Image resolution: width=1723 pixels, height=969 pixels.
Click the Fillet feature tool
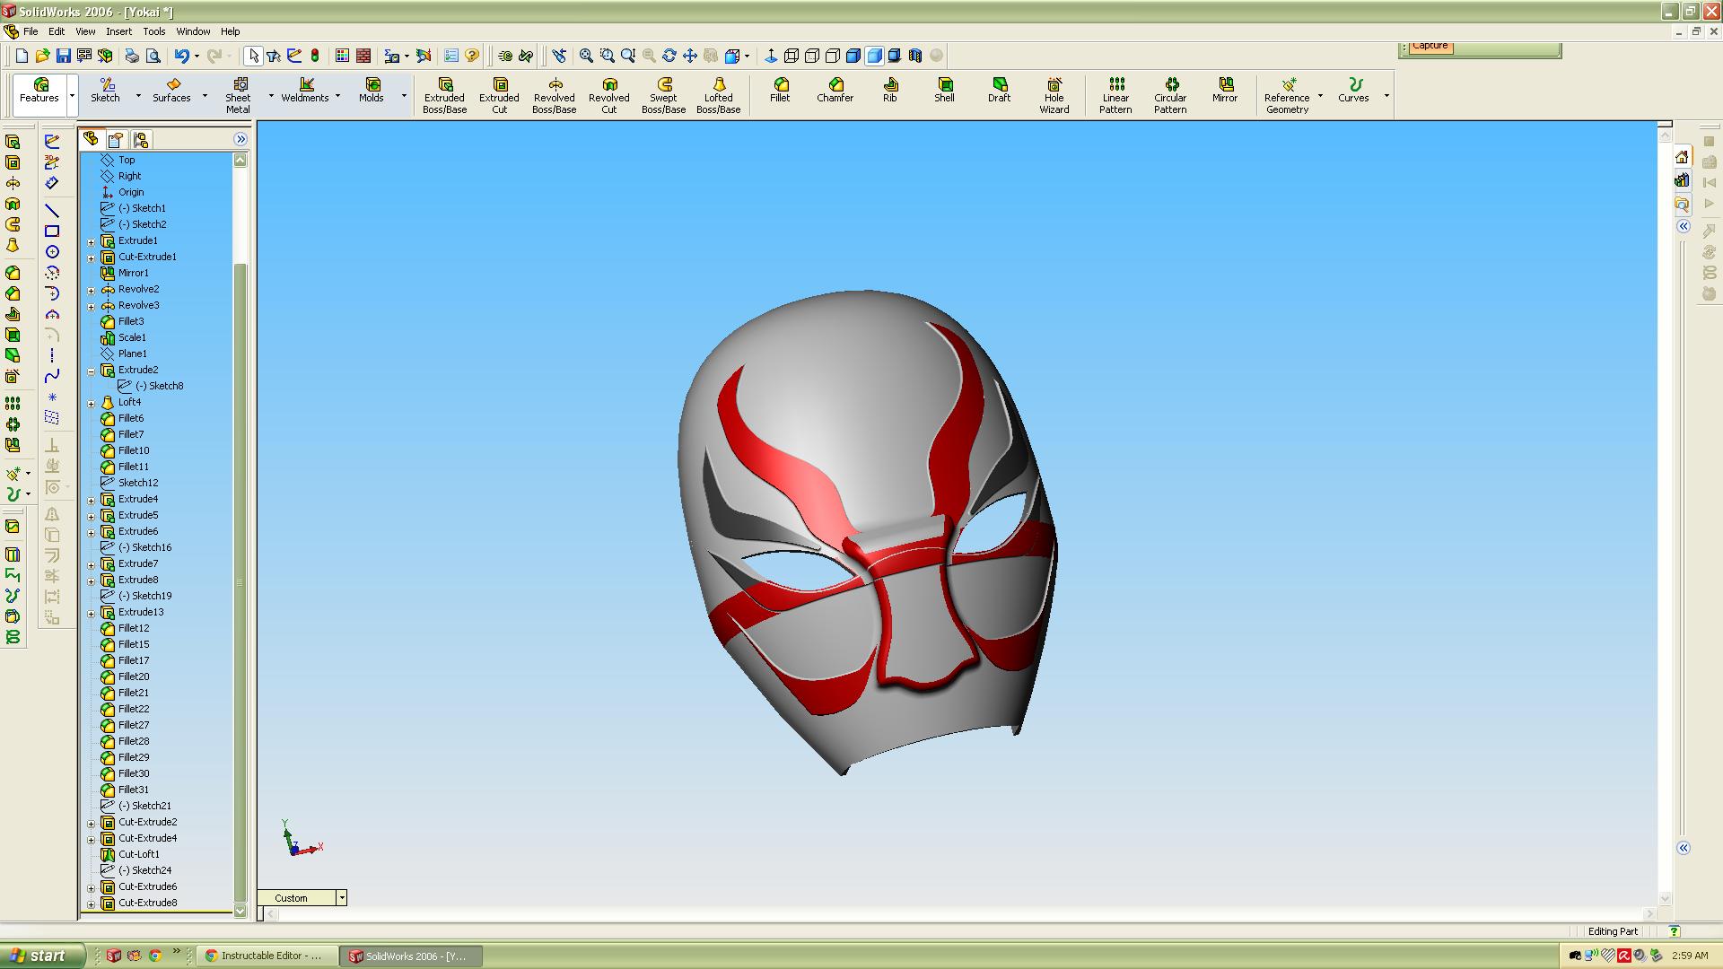779,90
